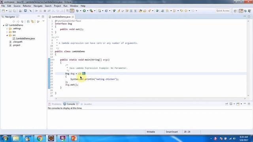Open Chrome from the taskbar
Image resolution: width=253 pixels, height=142 pixels.
(40, 138)
